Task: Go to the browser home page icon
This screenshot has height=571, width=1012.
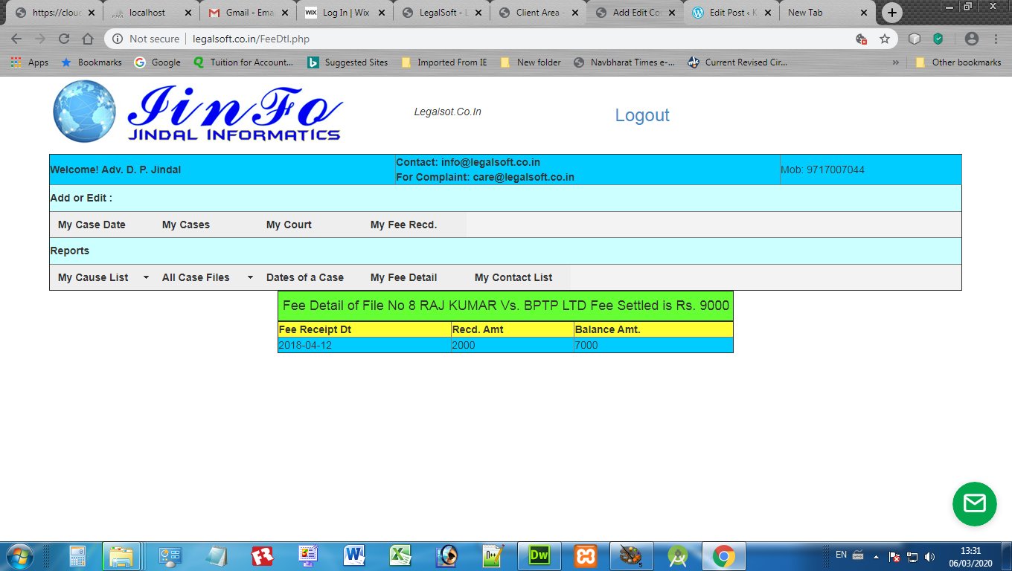Action: point(88,39)
